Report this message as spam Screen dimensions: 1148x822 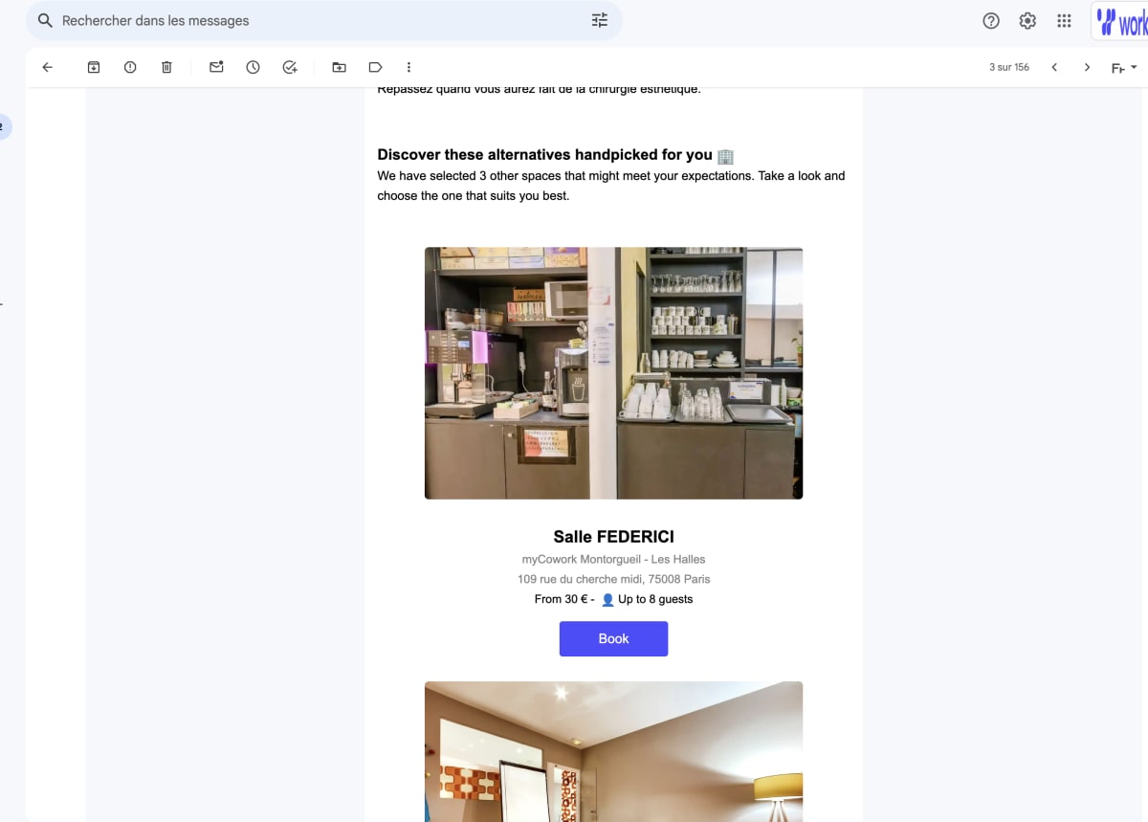130,67
